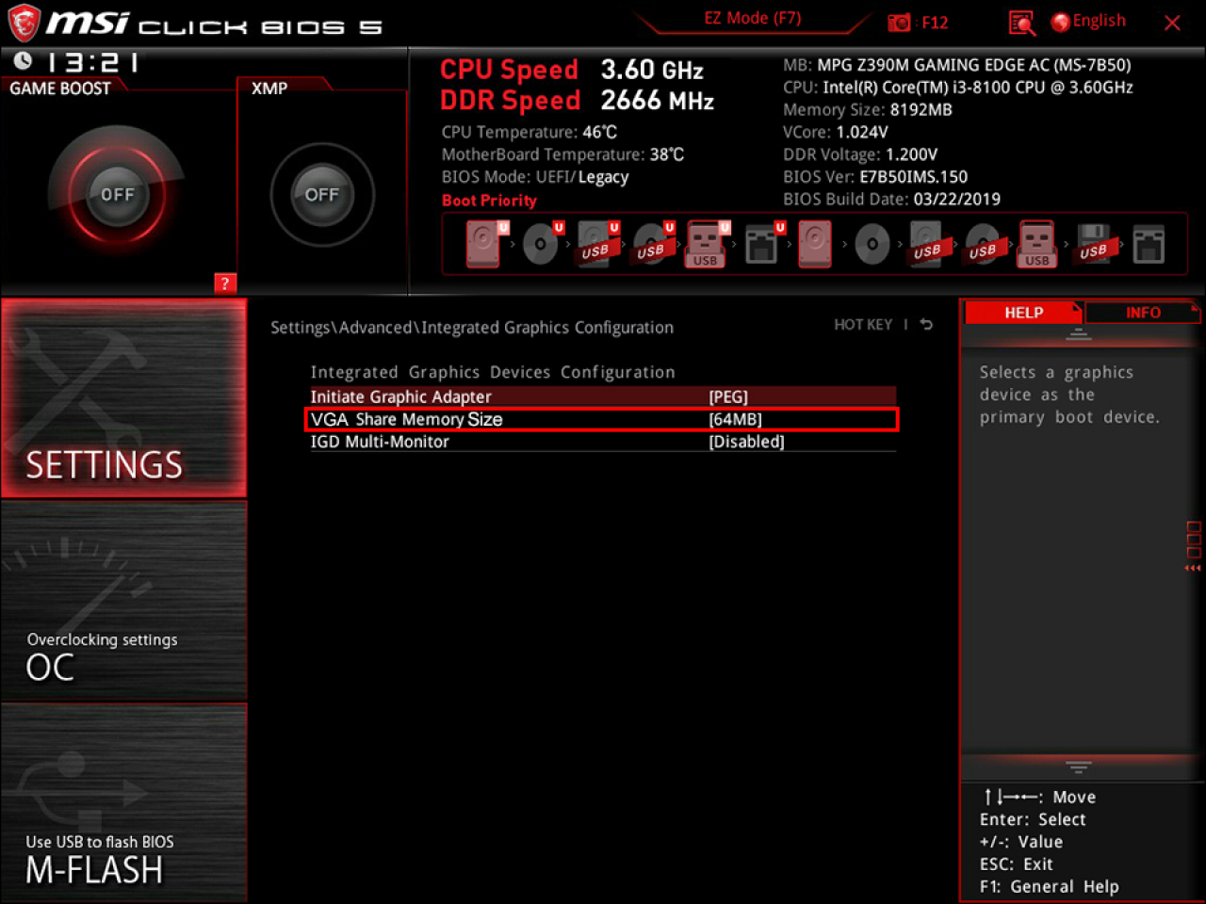The height and width of the screenshot is (904, 1206).
Task: Select the UEFI network boot device icon
Action: (762, 243)
